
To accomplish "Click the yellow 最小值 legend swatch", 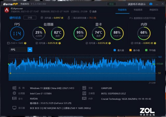I will click(x=130, y=50).
